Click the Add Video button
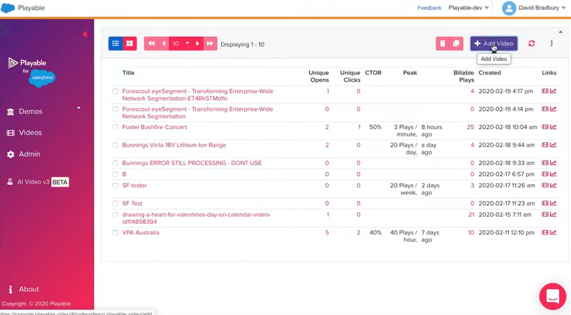571x315 pixels. (x=494, y=43)
